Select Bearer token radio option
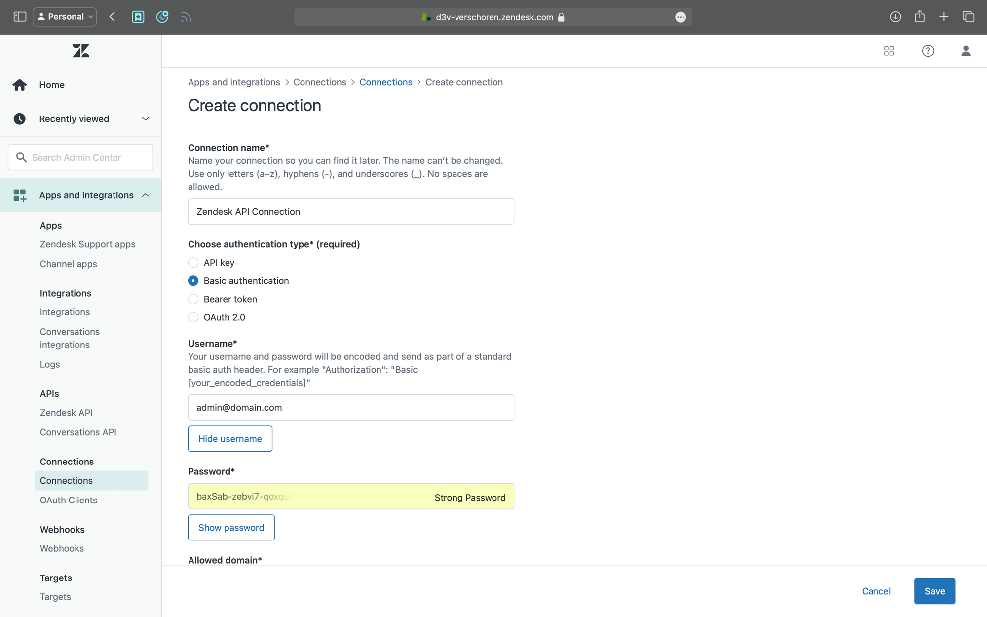This screenshot has width=987, height=617. coord(193,299)
